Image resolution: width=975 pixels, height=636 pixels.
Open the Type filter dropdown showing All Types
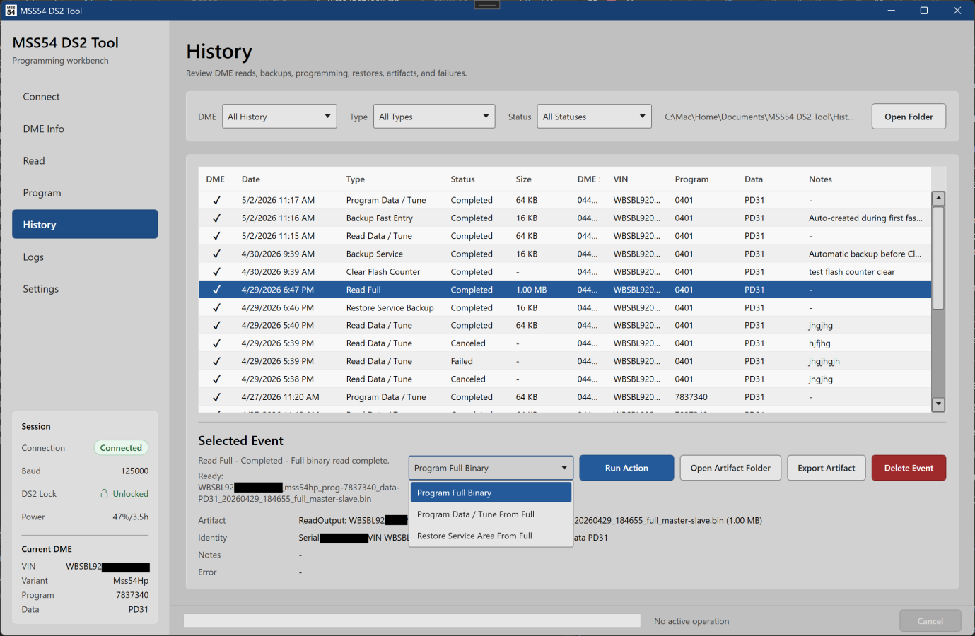point(434,117)
